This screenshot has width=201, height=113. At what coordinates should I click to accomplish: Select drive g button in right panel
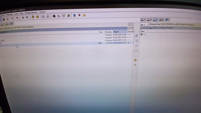[x=161, y=20]
